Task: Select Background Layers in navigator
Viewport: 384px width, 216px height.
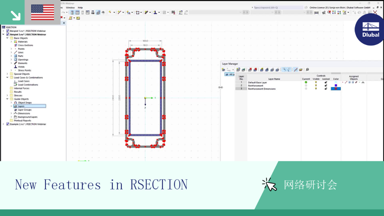Action: click(x=27, y=117)
